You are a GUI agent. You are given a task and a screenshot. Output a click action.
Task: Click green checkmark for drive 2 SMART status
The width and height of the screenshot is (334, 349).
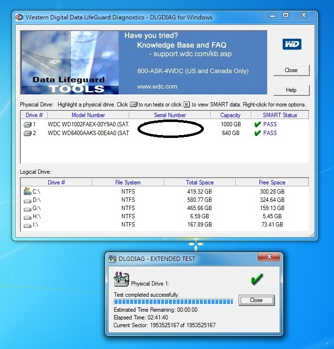coord(258,133)
